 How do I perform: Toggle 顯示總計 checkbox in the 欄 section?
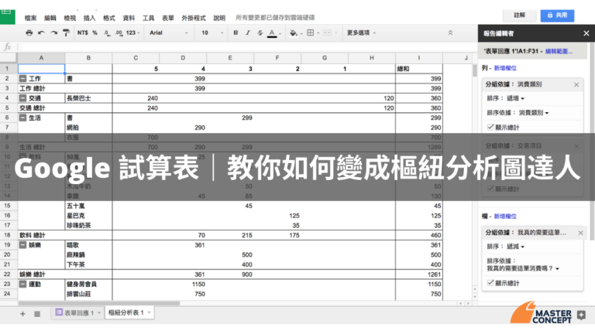[x=490, y=282]
